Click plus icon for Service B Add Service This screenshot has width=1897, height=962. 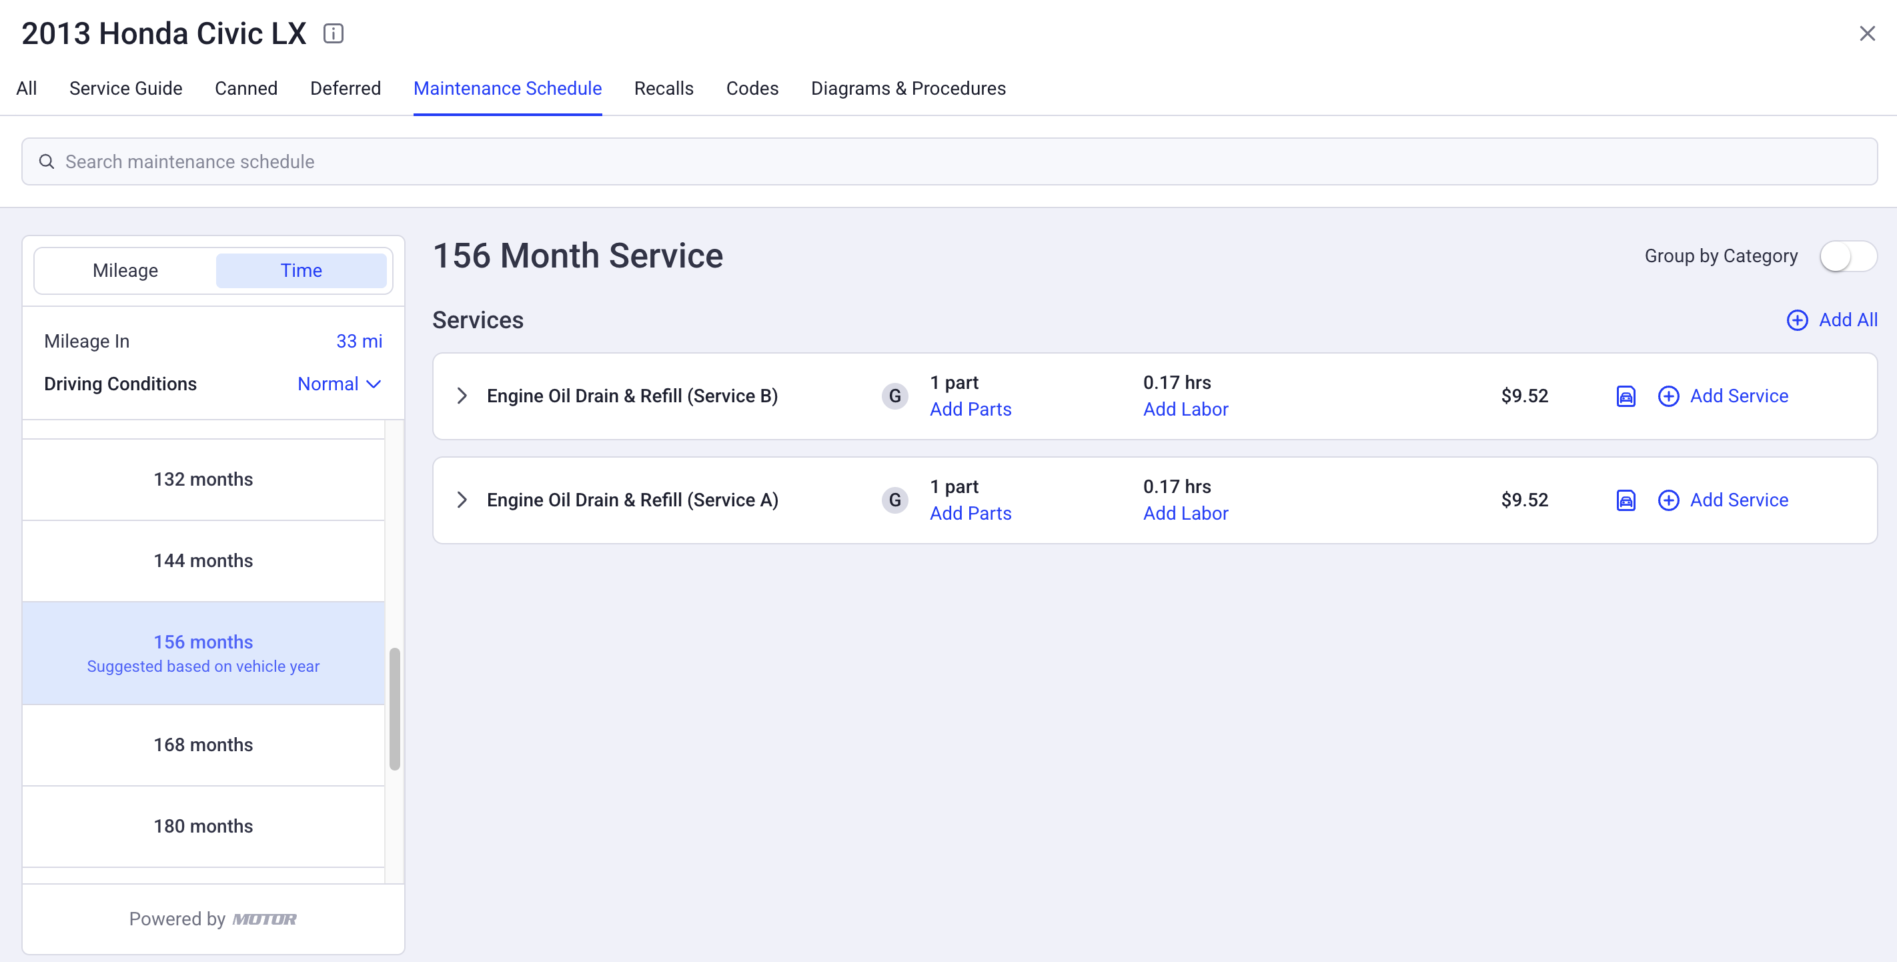pos(1668,396)
